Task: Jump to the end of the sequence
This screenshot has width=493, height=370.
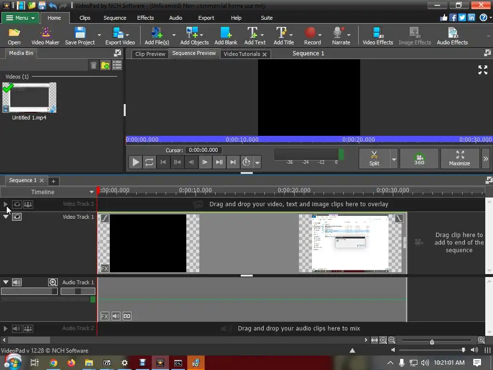Action: click(233, 162)
